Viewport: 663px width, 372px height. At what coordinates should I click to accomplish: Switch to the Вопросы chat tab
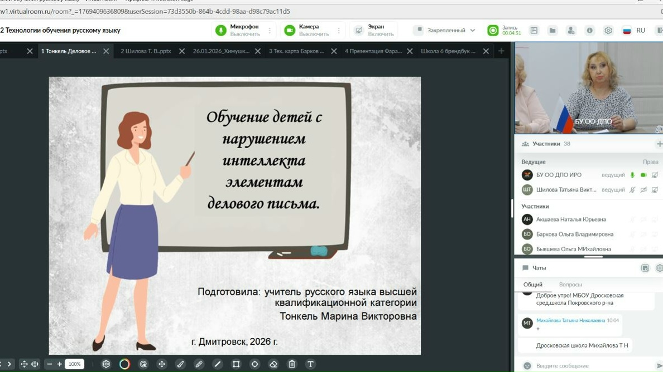(x=570, y=285)
